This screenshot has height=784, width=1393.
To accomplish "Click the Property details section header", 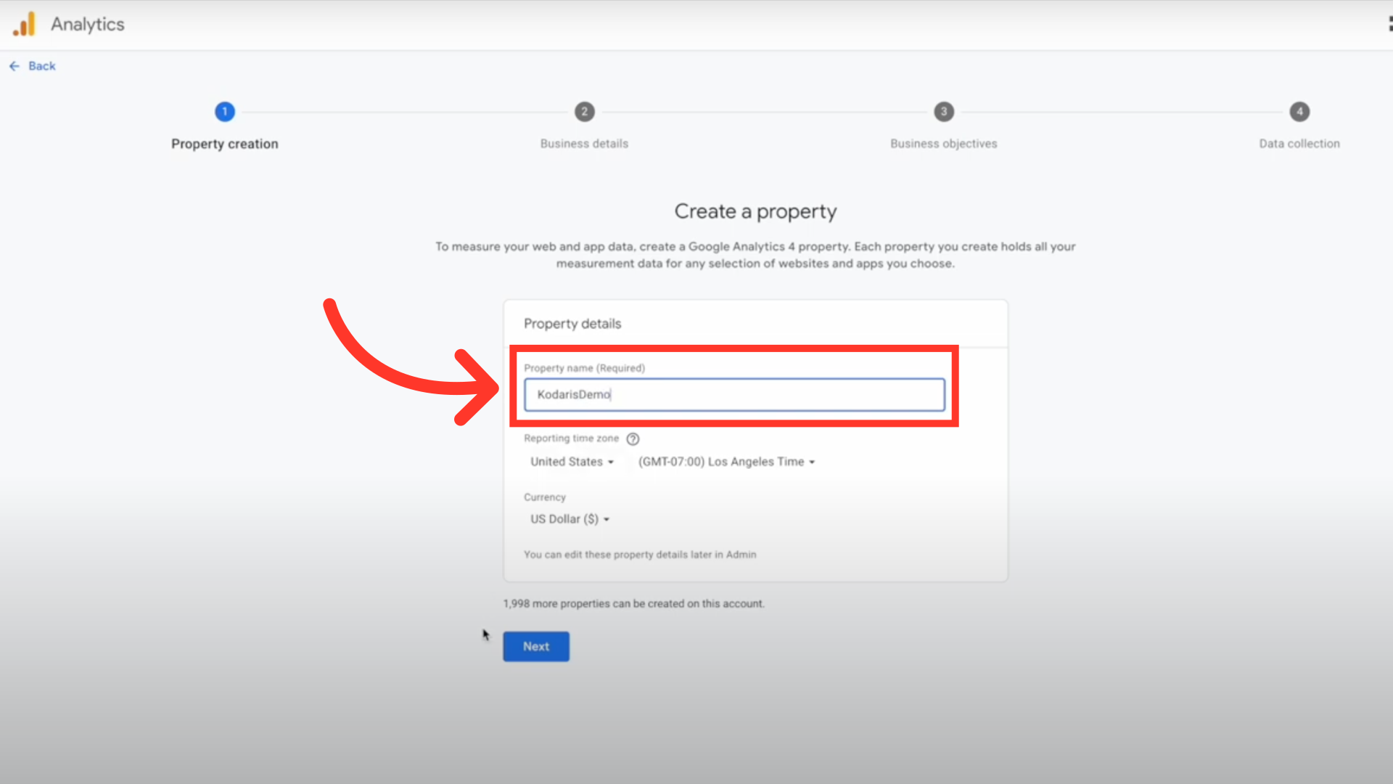I will click(572, 324).
